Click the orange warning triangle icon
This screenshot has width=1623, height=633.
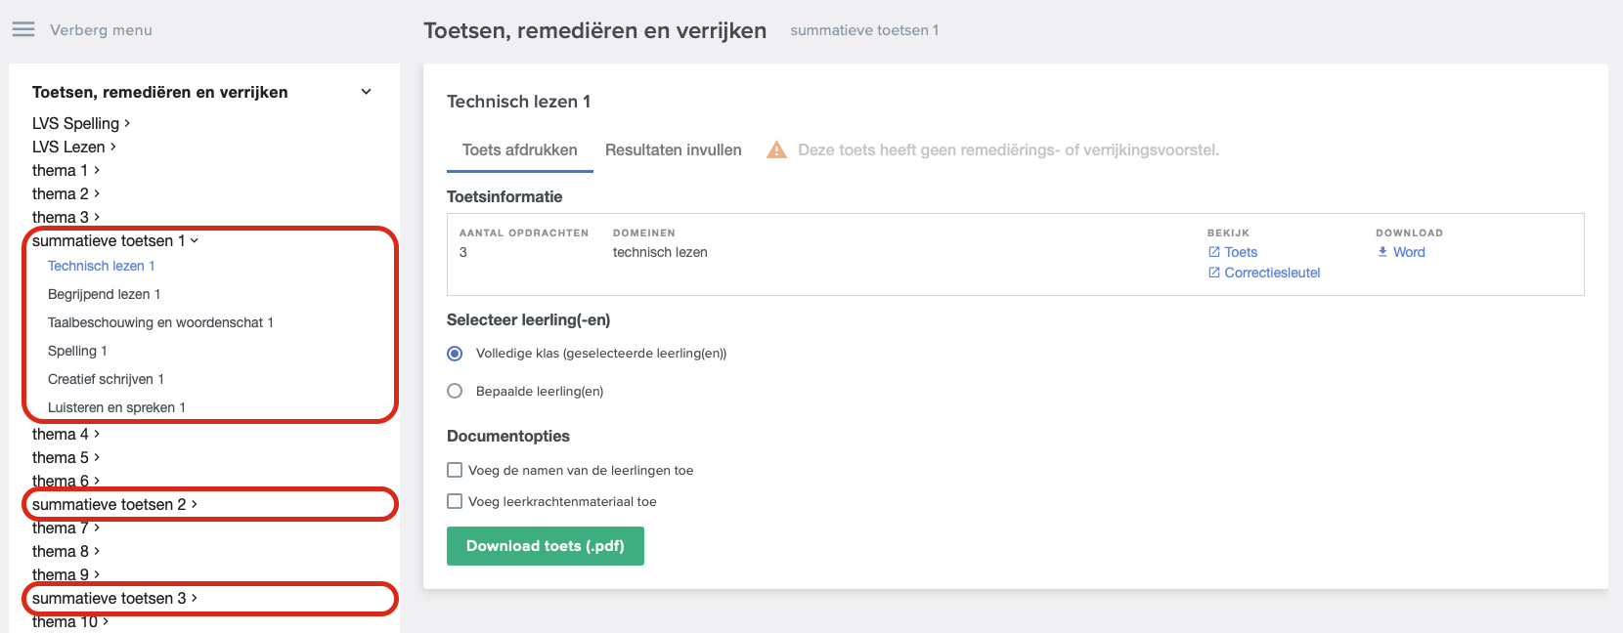(776, 149)
